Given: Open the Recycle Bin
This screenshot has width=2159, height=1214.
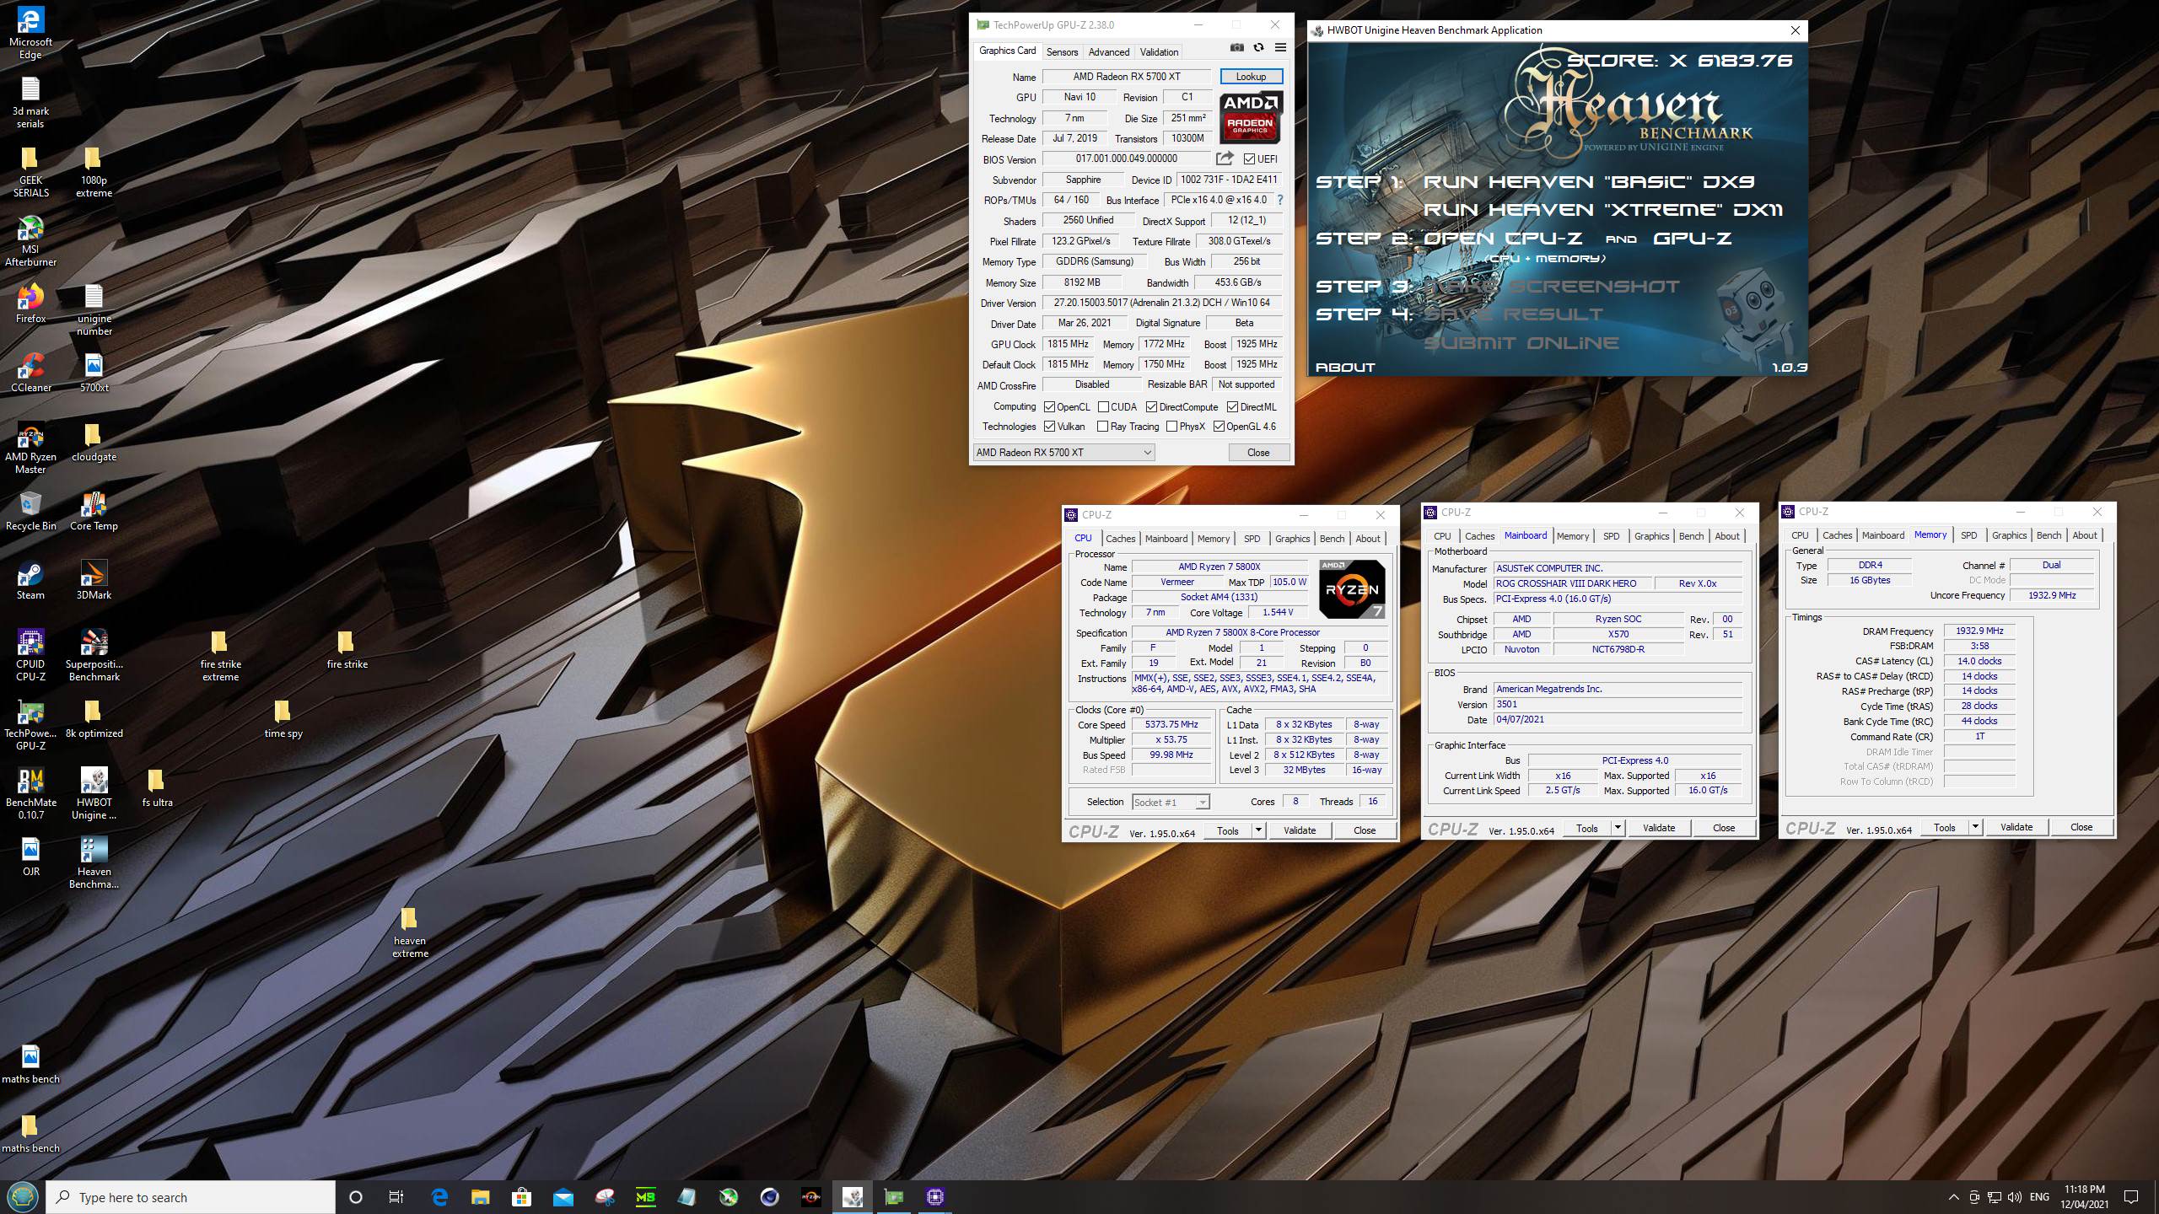Looking at the screenshot, I should 30,512.
